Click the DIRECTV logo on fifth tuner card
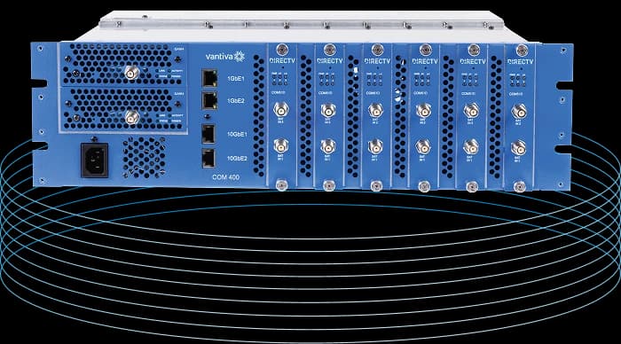Screen dimensions: 621x344 click(x=472, y=62)
